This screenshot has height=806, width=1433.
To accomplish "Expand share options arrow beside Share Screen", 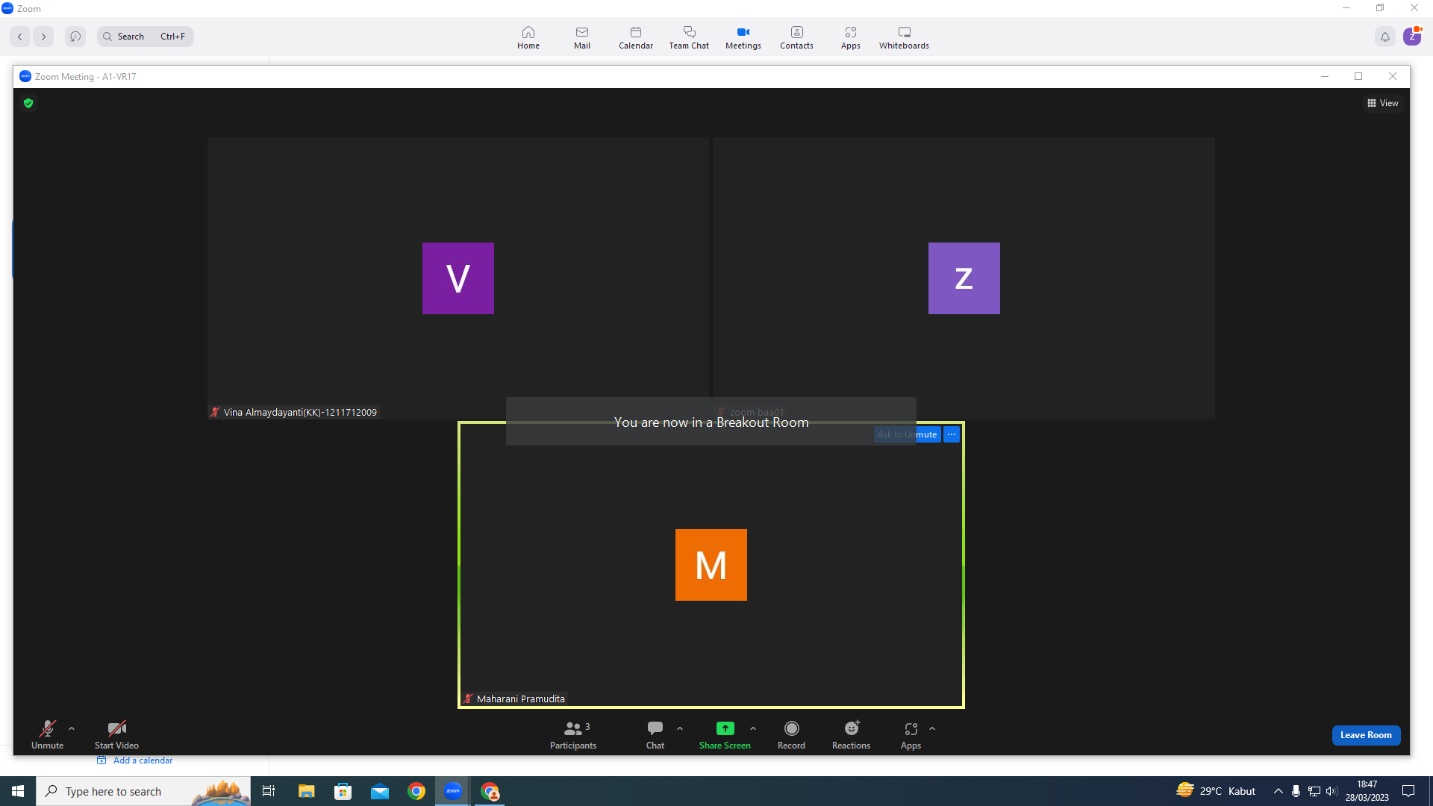I will click(753, 728).
